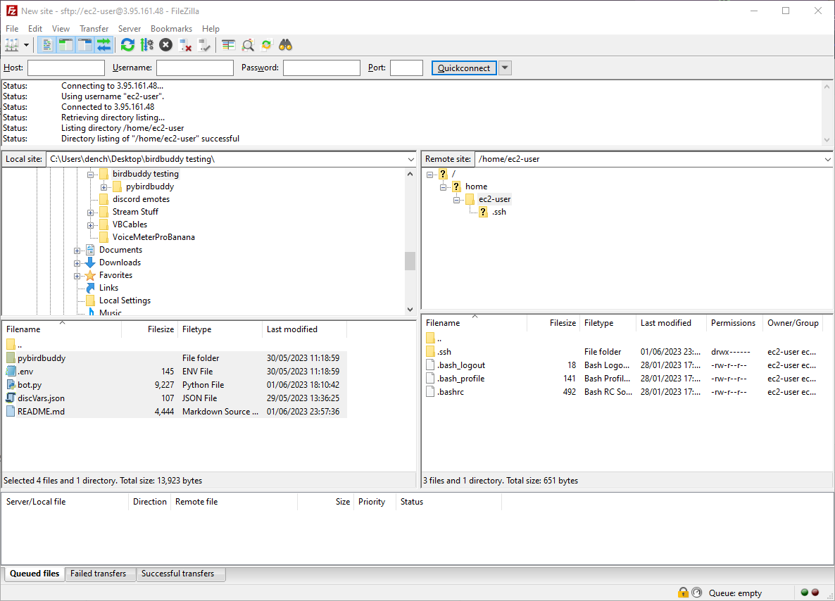Screen dimensions: 835x601
Task: Expand the pybirdbuddy tree folder
Action: (x=103, y=187)
